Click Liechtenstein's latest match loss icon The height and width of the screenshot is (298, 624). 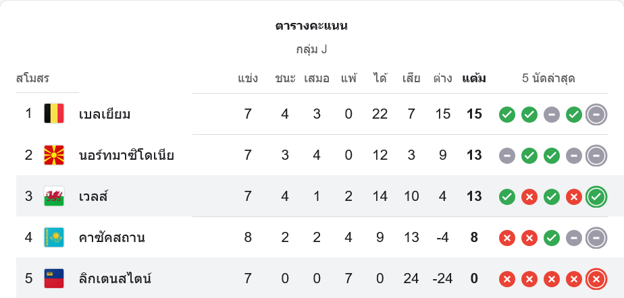tap(596, 278)
